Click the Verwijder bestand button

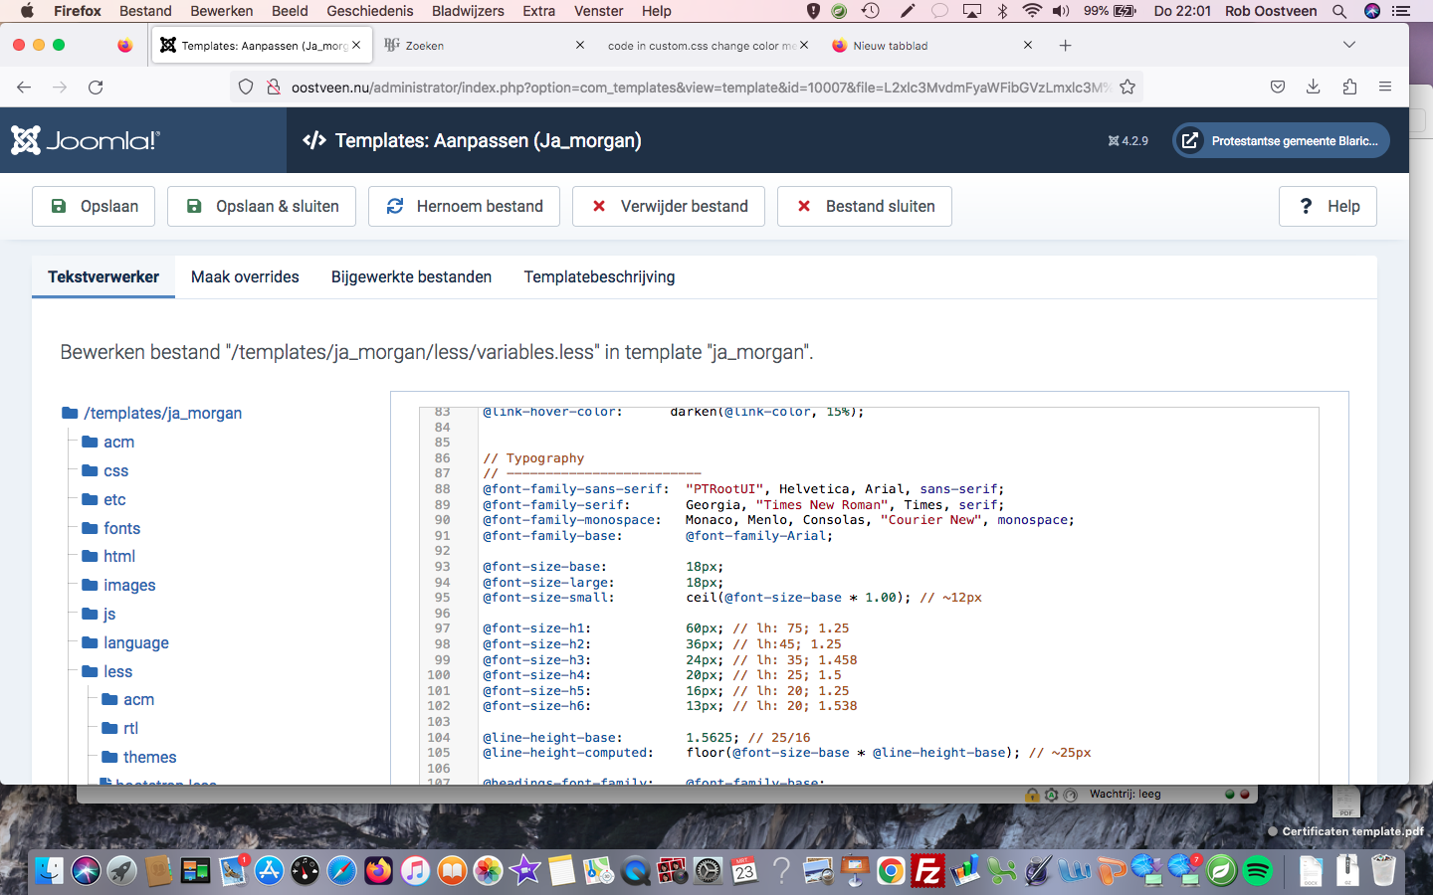pyautogui.click(x=669, y=207)
